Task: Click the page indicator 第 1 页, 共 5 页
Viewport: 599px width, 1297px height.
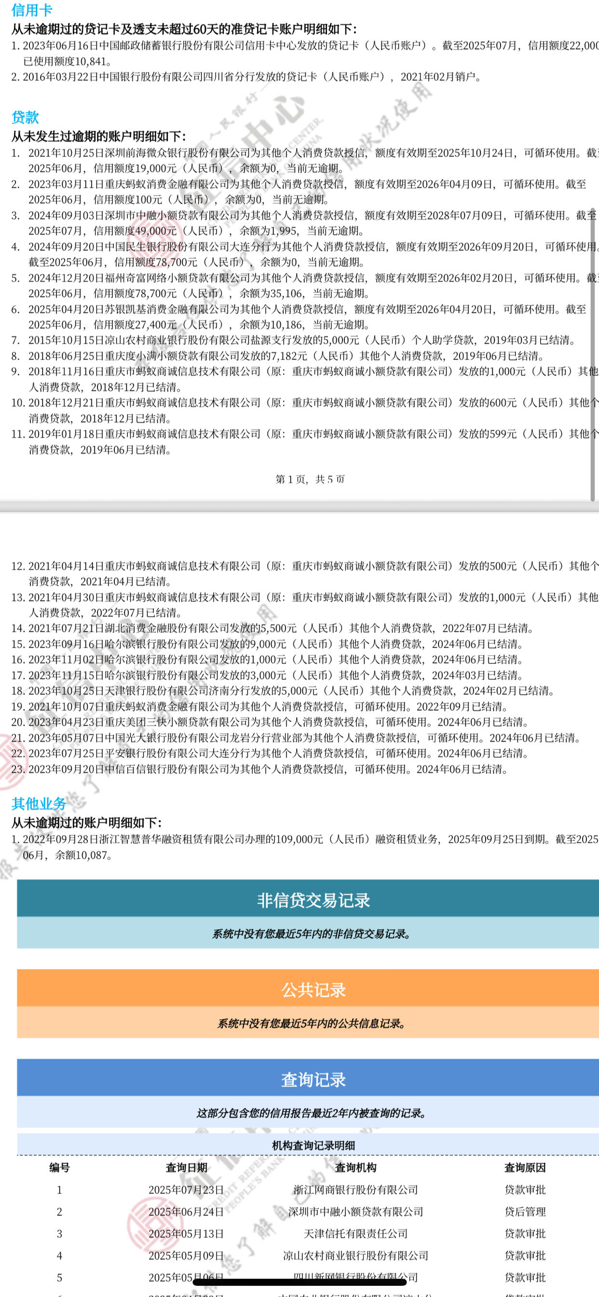Action: coord(311,479)
